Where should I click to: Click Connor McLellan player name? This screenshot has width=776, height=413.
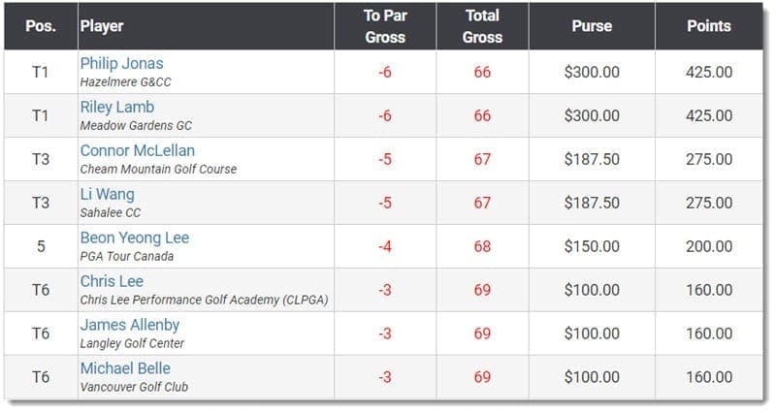coord(138,150)
